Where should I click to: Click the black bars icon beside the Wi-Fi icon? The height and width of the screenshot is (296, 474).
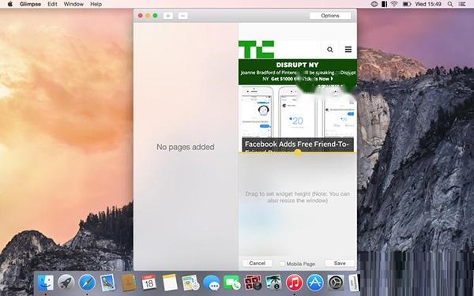[384, 4]
